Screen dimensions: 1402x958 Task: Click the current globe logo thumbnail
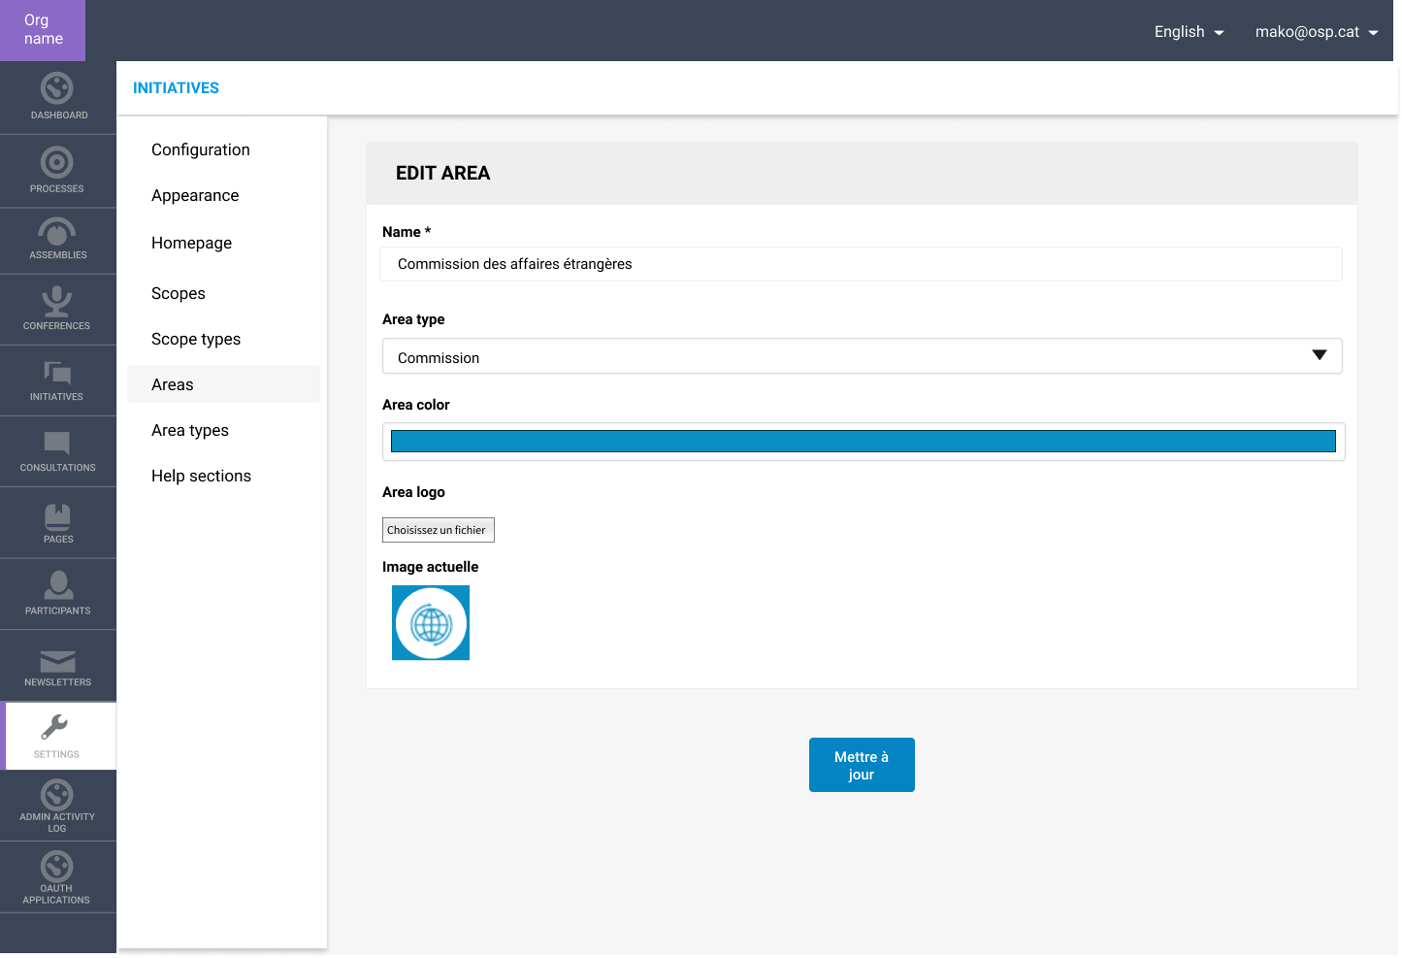pyautogui.click(x=431, y=623)
